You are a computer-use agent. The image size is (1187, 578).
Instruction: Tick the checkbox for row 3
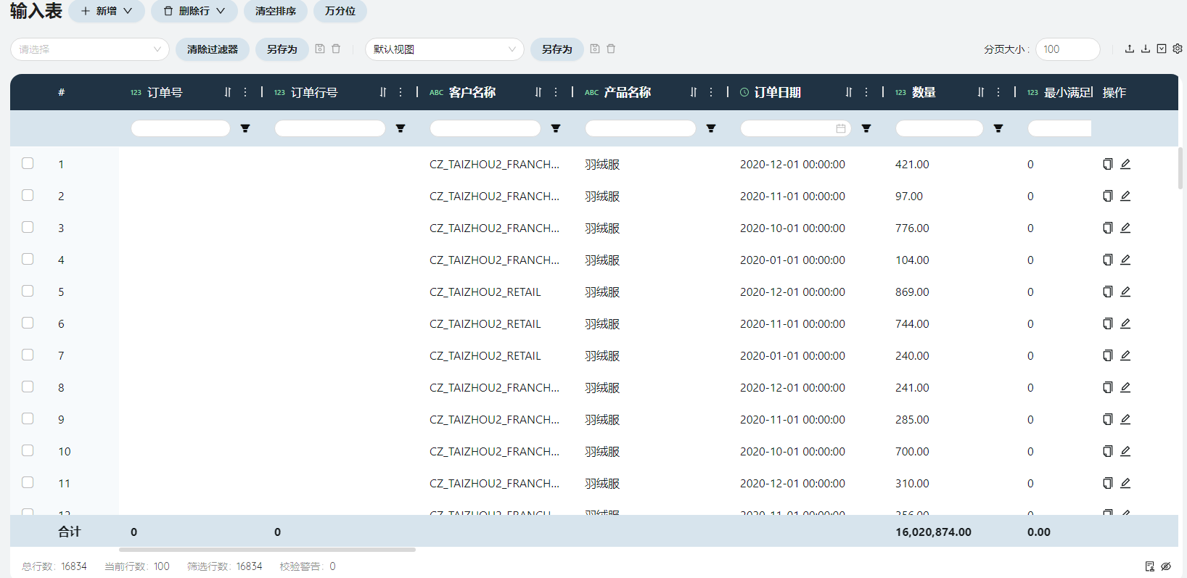click(28, 227)
